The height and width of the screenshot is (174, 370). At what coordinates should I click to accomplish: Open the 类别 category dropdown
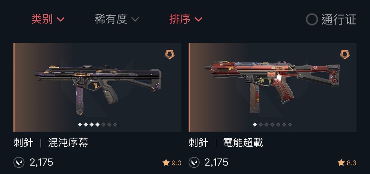(48, 19)
